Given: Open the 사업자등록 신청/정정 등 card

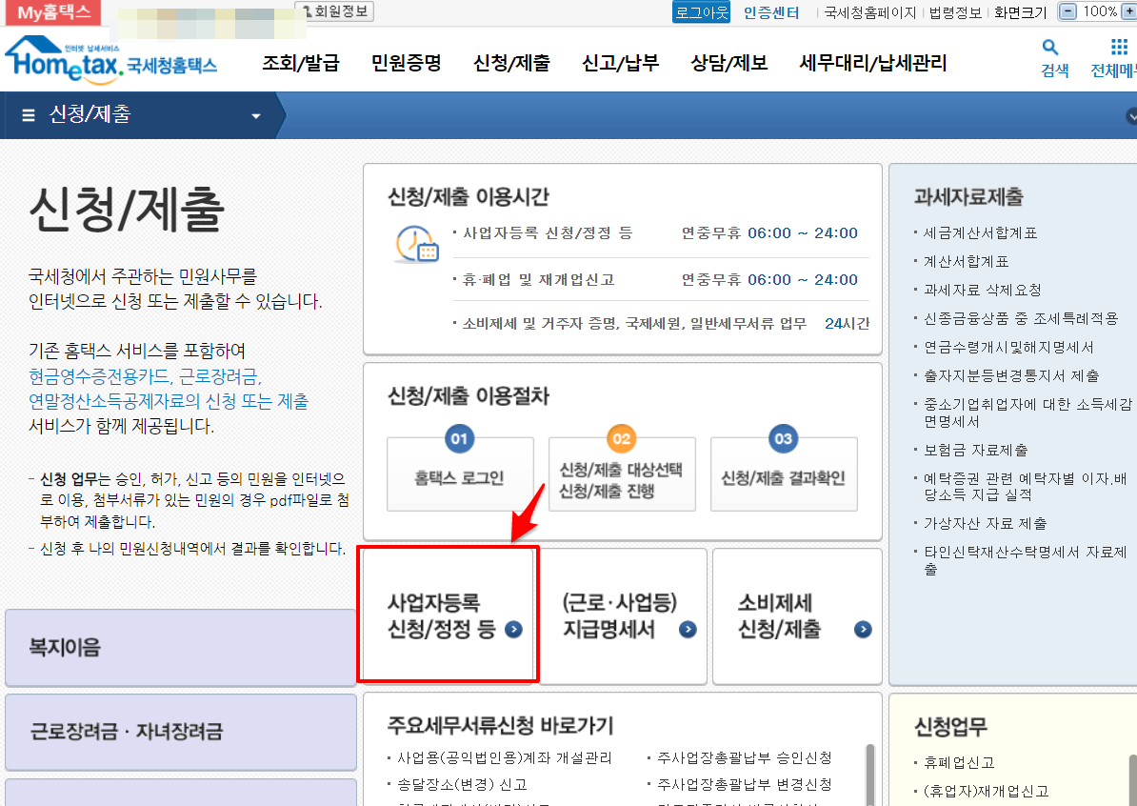Looking at the screenshot, I should click(449, 615).
